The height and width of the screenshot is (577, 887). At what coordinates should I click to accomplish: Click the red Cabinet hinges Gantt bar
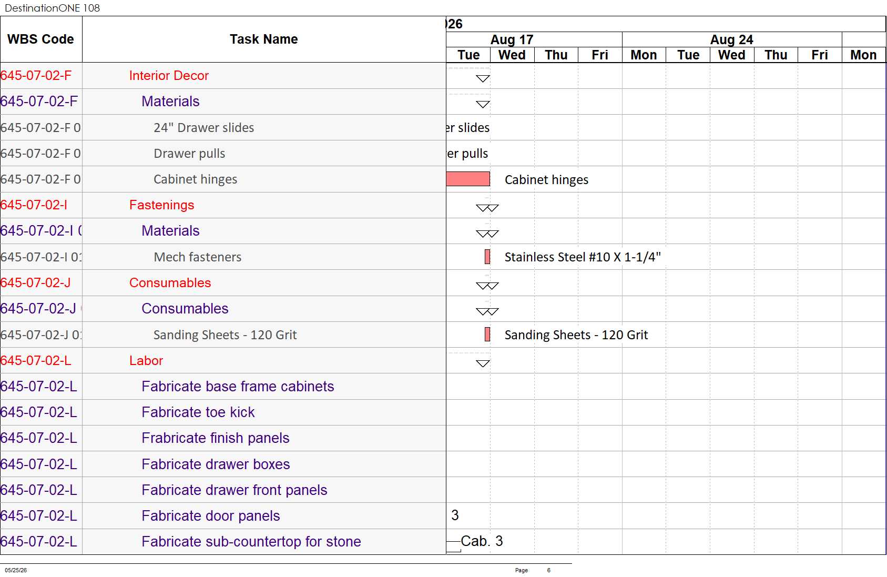468,179
